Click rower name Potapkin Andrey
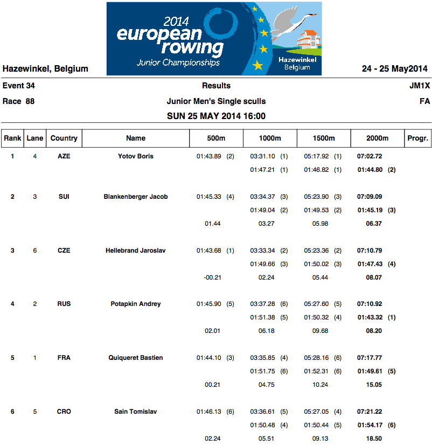The height and width of the screenshot is (445, 432). click(x=136, y=304)
